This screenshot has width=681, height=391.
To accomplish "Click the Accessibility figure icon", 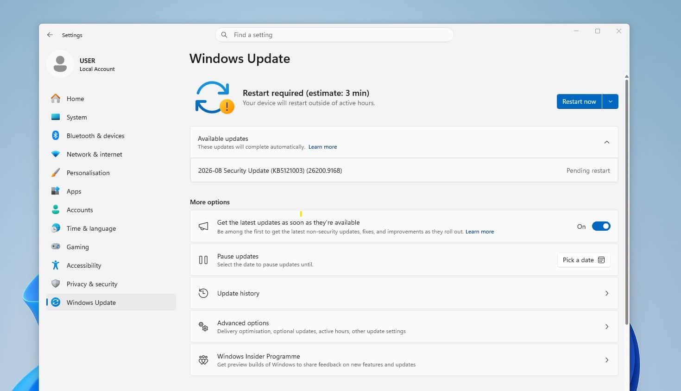I will 56,265.
